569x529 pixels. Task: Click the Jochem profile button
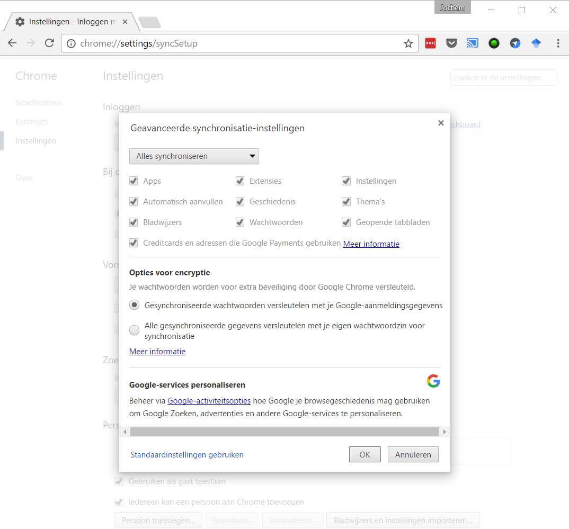pos(452,7)
